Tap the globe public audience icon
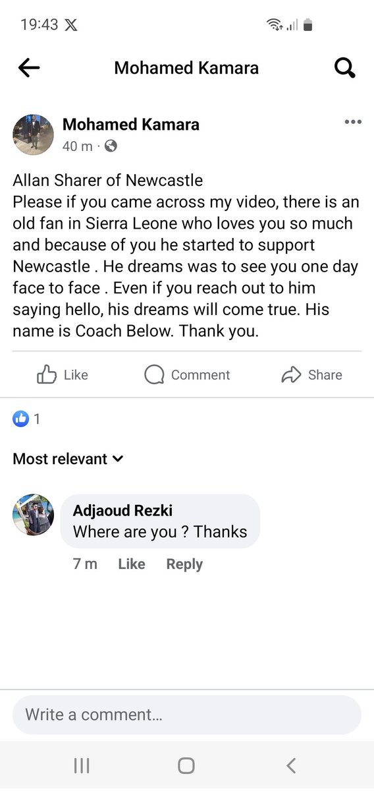The height and width of the screenshot is (791, 374). (x=111, y=146)
